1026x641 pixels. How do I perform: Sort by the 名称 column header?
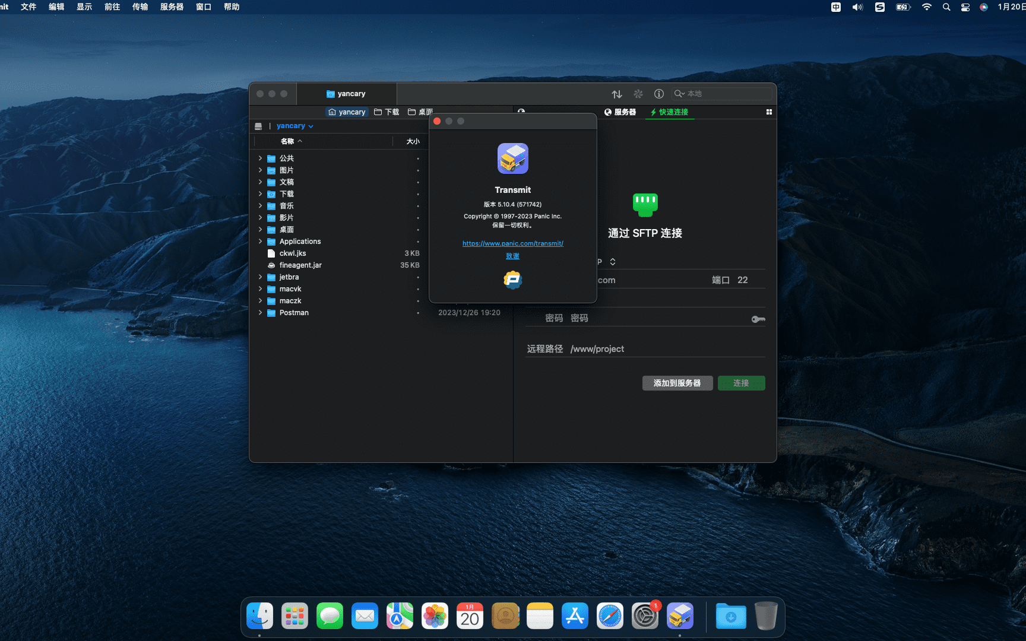click(292, 141)
